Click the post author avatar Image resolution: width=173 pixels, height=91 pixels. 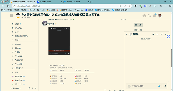45,23
